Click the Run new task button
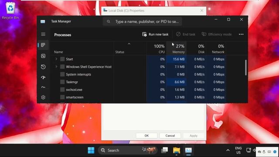 [x=155, y=34]
